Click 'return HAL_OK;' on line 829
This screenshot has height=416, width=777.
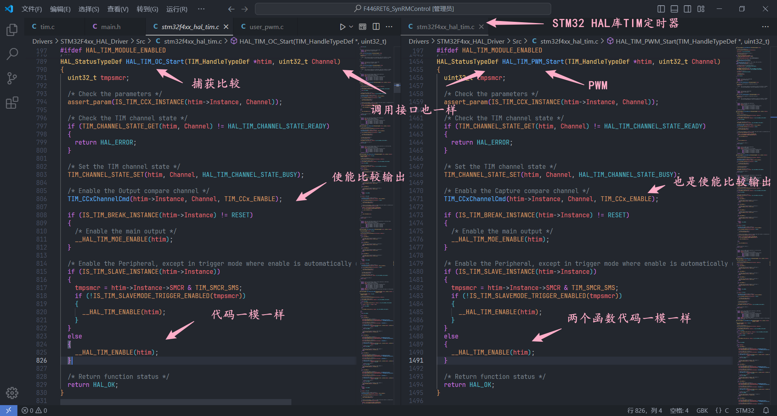(x=93, y=384)
